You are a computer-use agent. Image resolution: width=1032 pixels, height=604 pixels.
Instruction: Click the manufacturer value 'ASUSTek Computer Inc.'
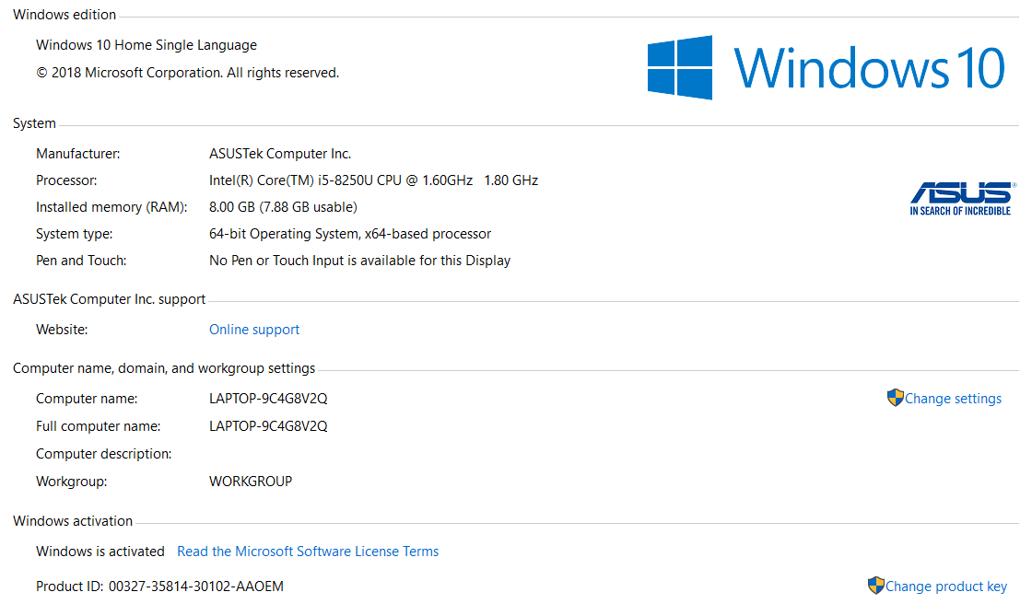coord(280,154)
